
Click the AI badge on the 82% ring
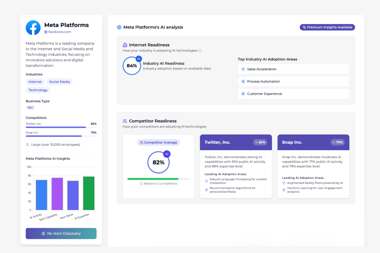[x=166, y=154]
